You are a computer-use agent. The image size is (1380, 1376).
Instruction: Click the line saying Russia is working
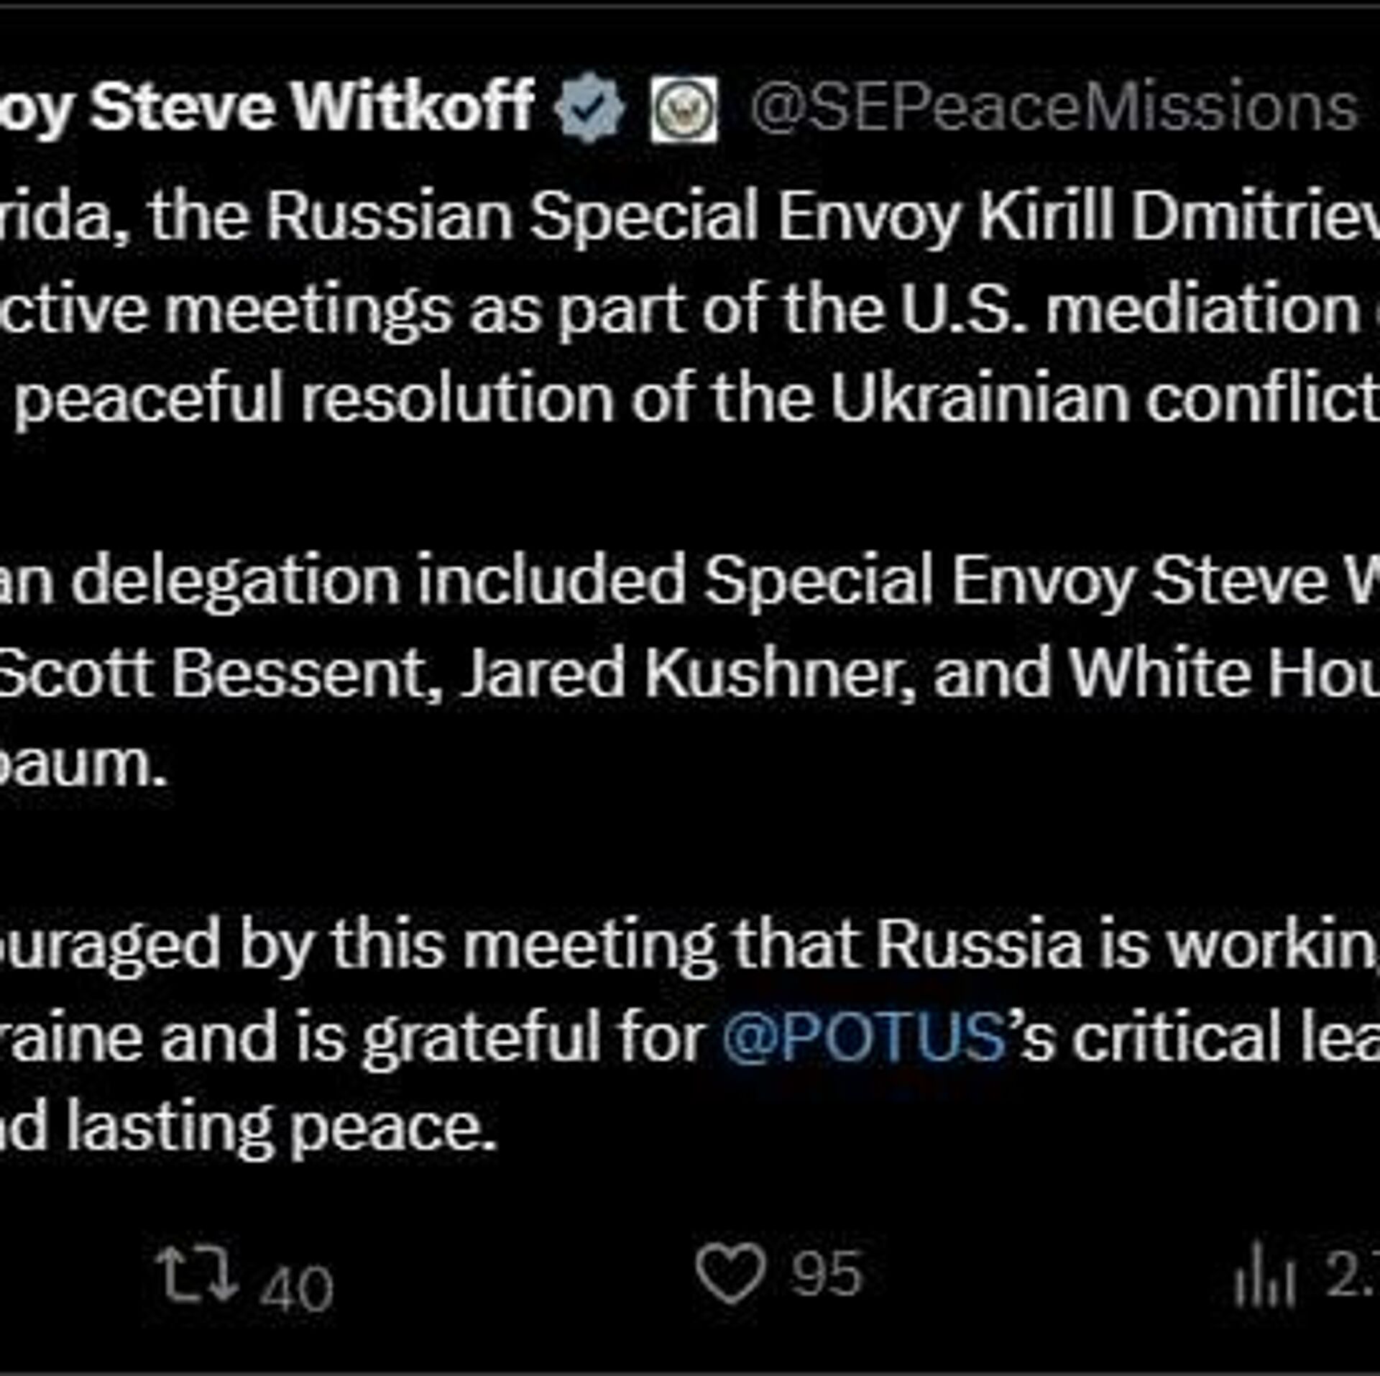pos(719,946)
